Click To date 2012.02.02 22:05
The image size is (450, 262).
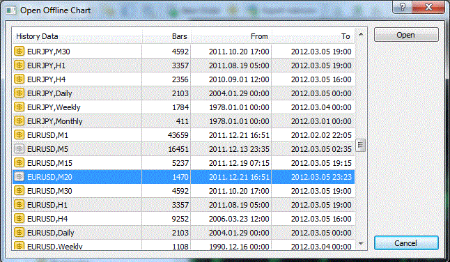point(321,135)
